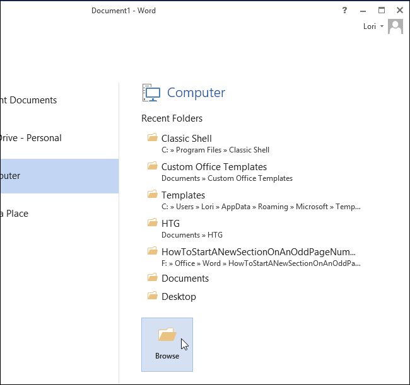Open the Custom Office Templates entry

(x=214, y=167)
